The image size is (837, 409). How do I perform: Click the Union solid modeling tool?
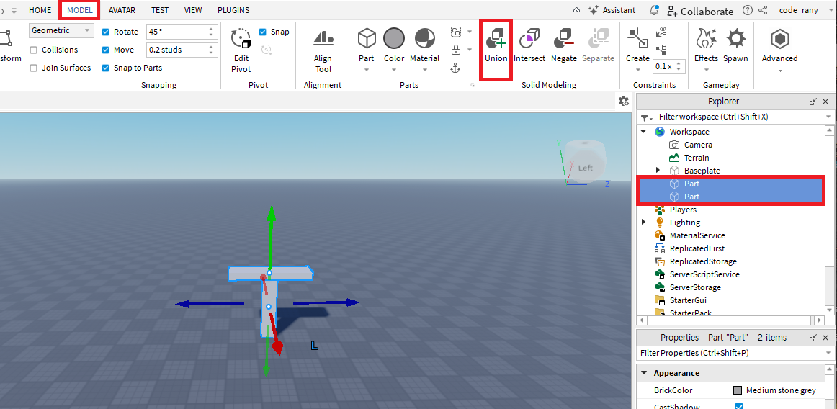[x=496, y=47]
